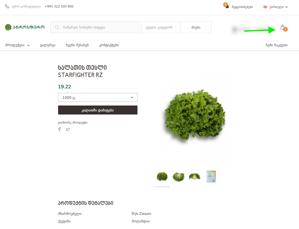Screen dimensions: 299x229
Task: Share product via Twitter icon
Action: [x=68, y=129]
